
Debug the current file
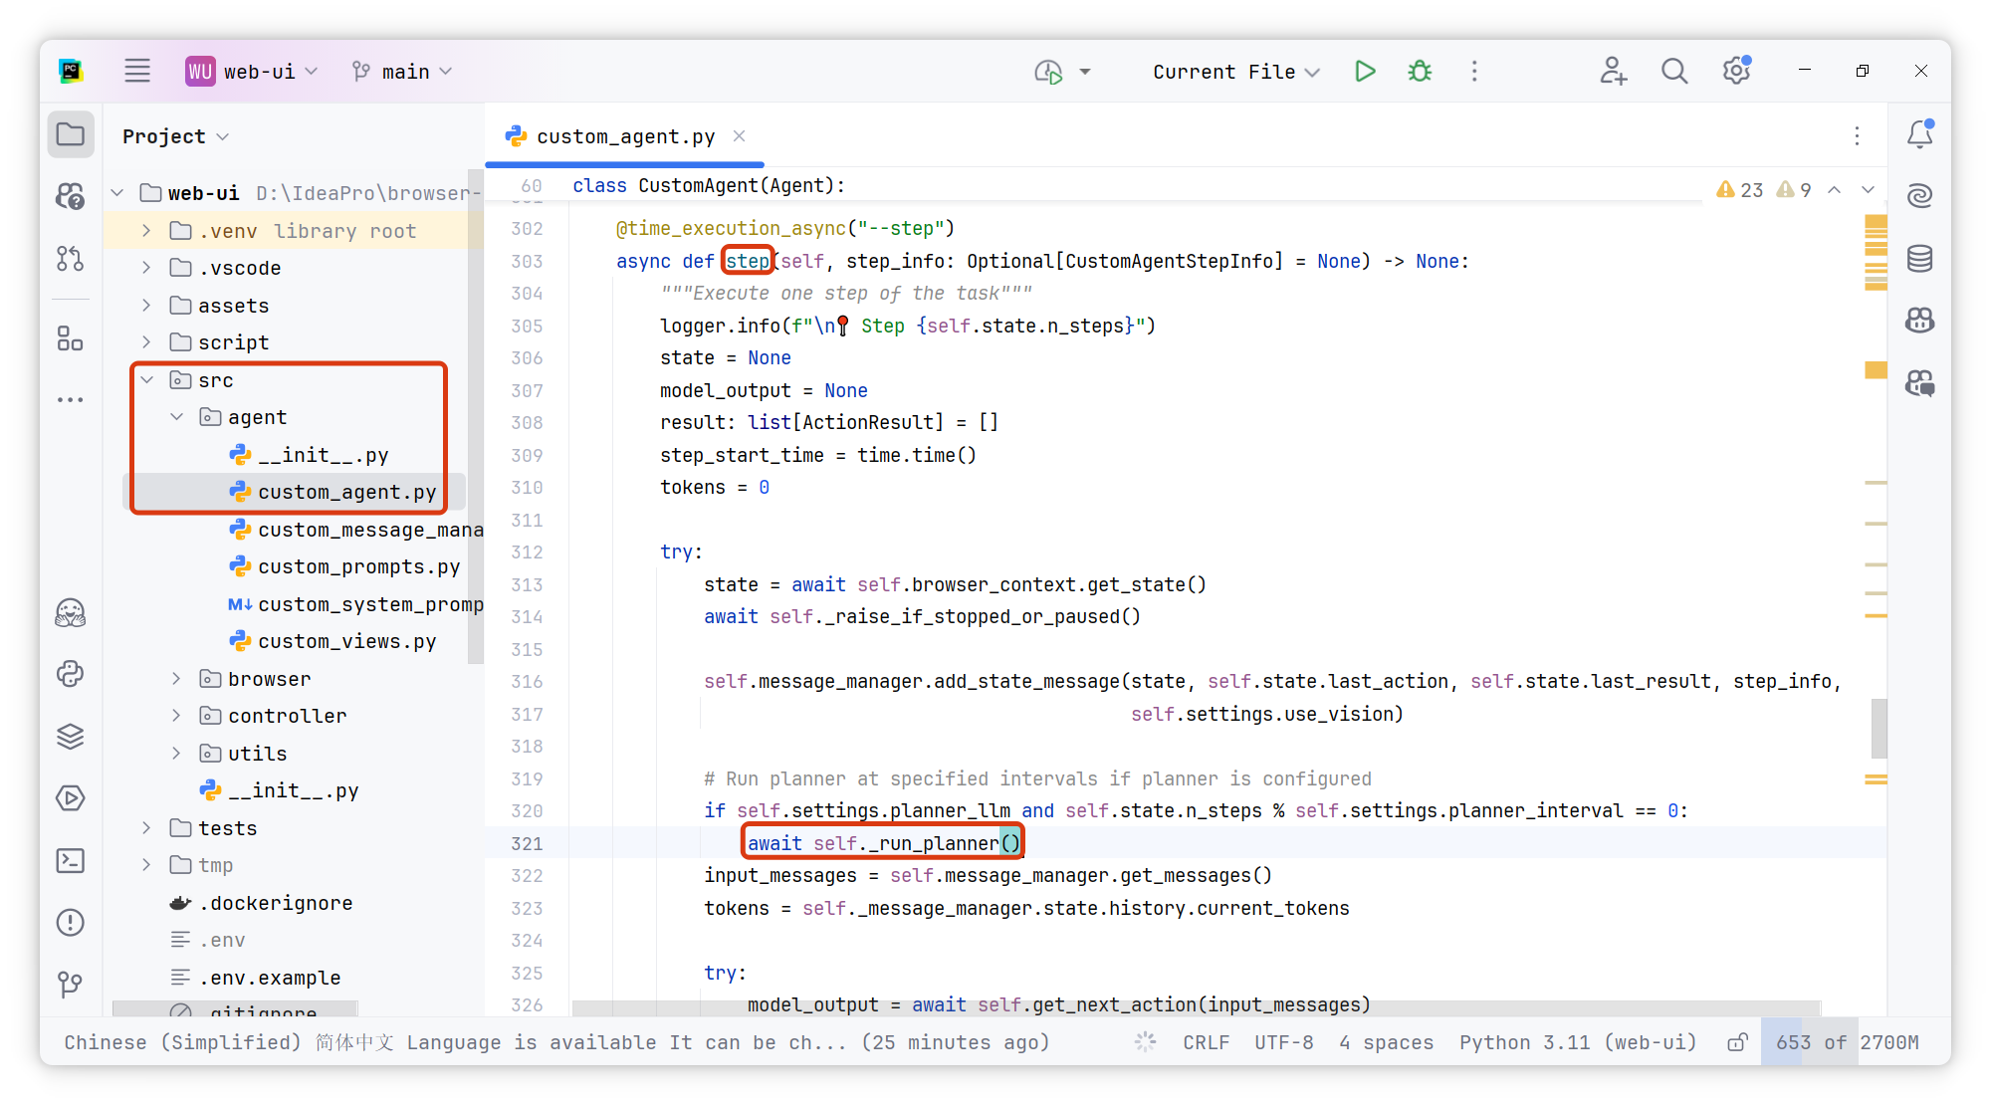[x=1421, y=71]
